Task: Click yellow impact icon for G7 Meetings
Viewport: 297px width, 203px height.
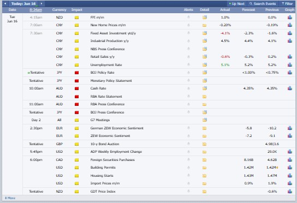Action: coord(76,120)
